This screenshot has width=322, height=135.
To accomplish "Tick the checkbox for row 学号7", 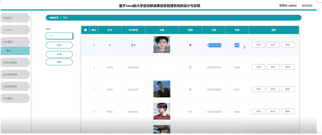I will [85, 89].
